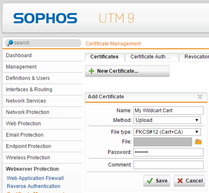Open Network Protection menu

(x=42, y=112)
